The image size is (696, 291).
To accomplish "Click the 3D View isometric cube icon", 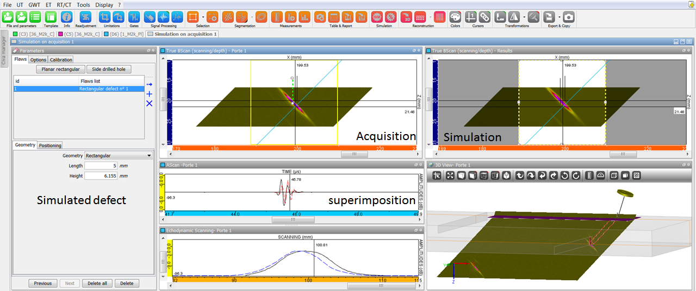I will coord(506,175).
